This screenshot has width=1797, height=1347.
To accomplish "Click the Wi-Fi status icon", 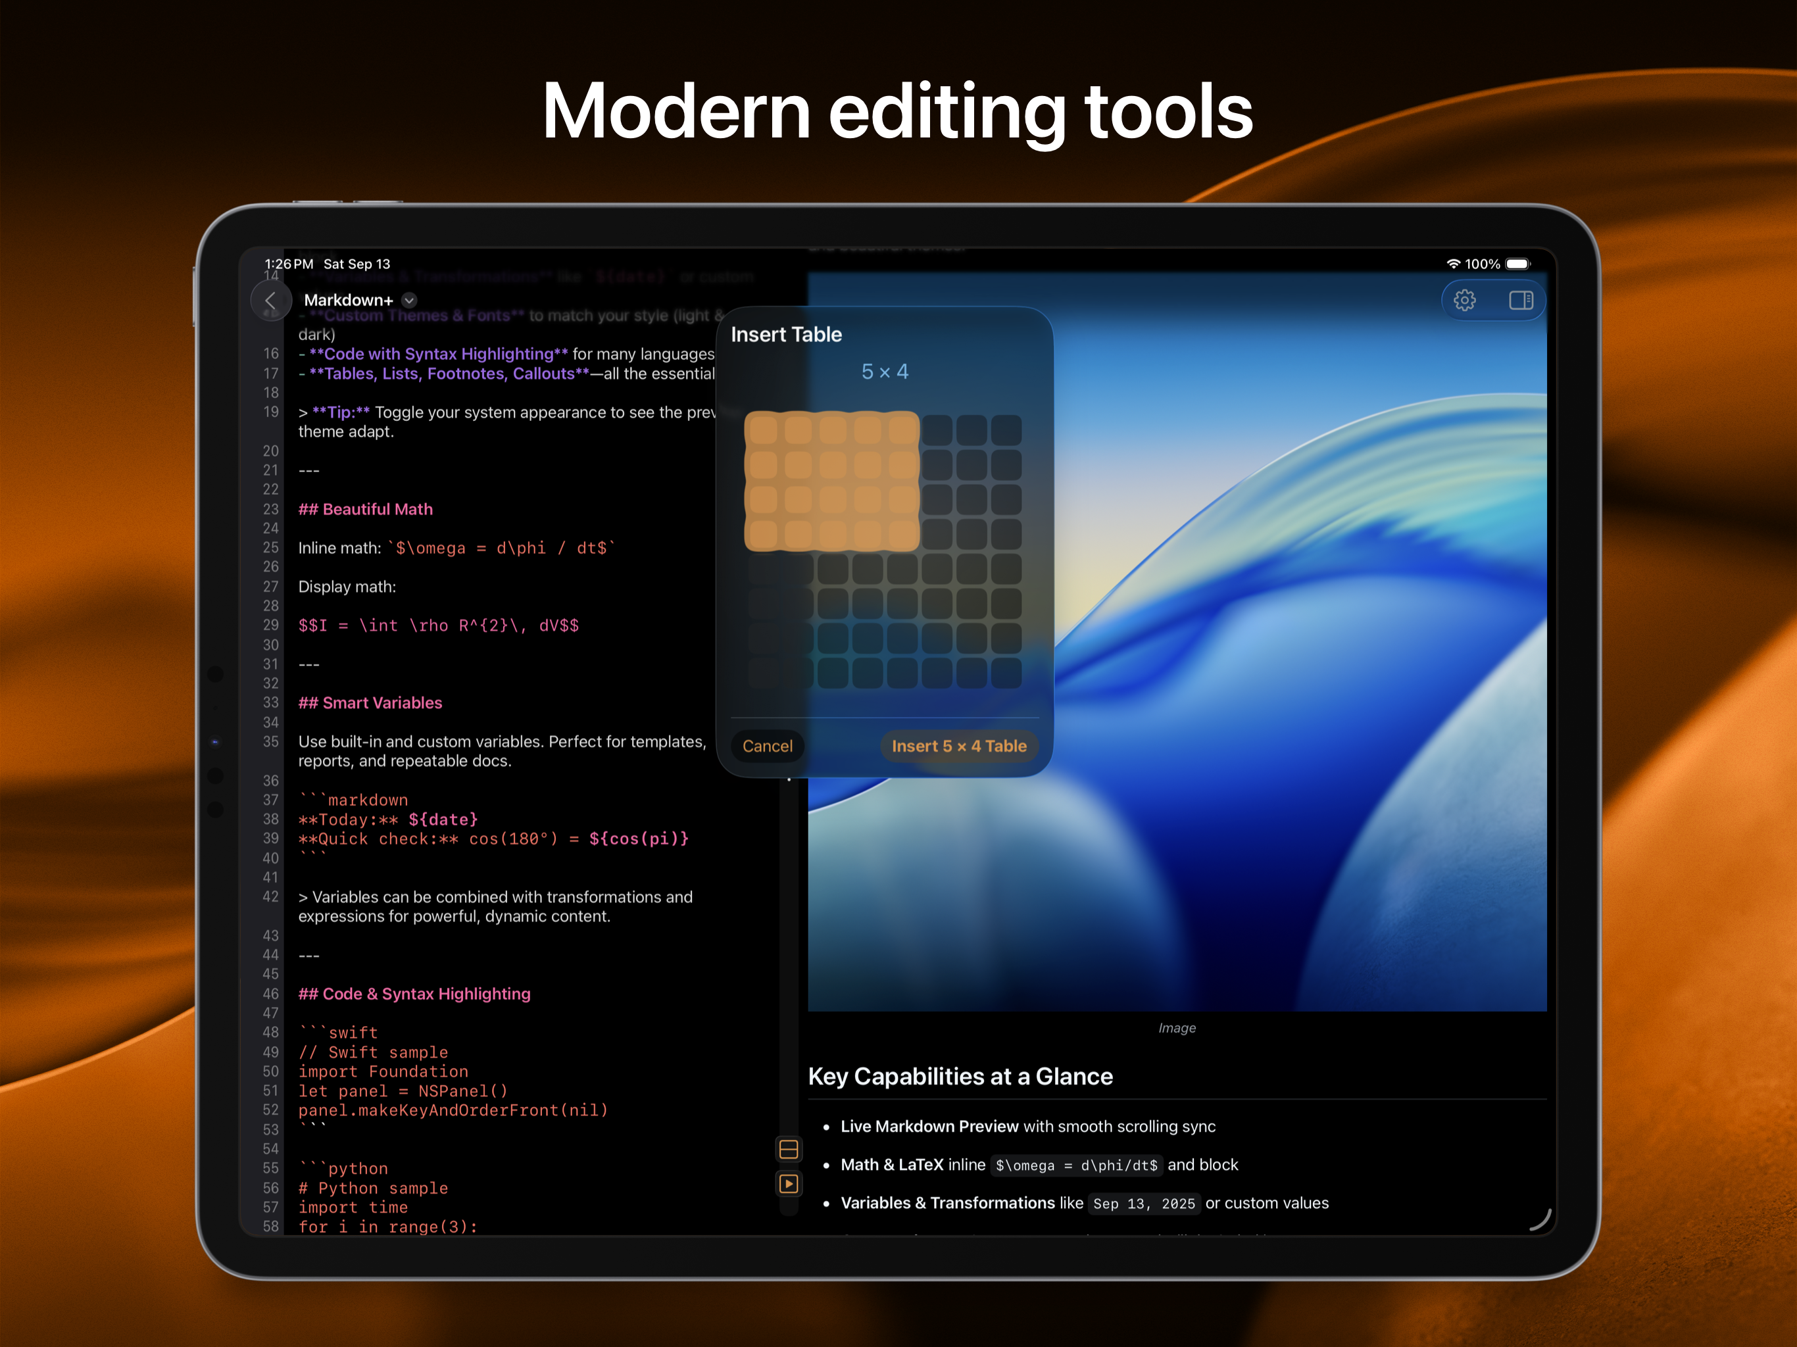I will [1454, 264].
